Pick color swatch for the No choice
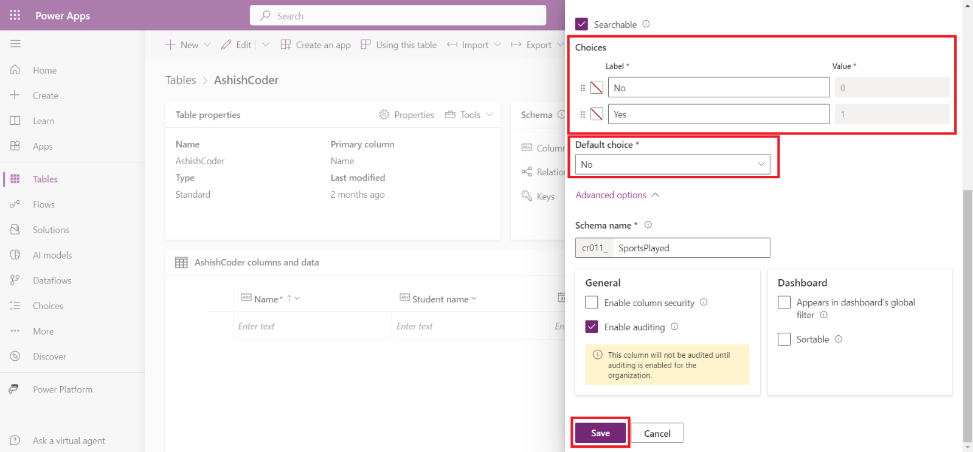 point(597,88)
